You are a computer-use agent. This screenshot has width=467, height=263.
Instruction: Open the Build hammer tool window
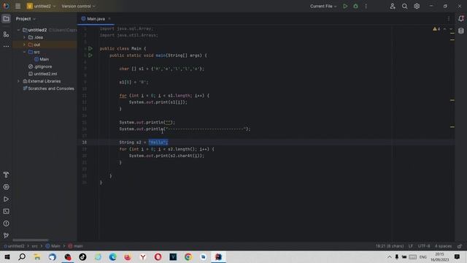[6, 175]
